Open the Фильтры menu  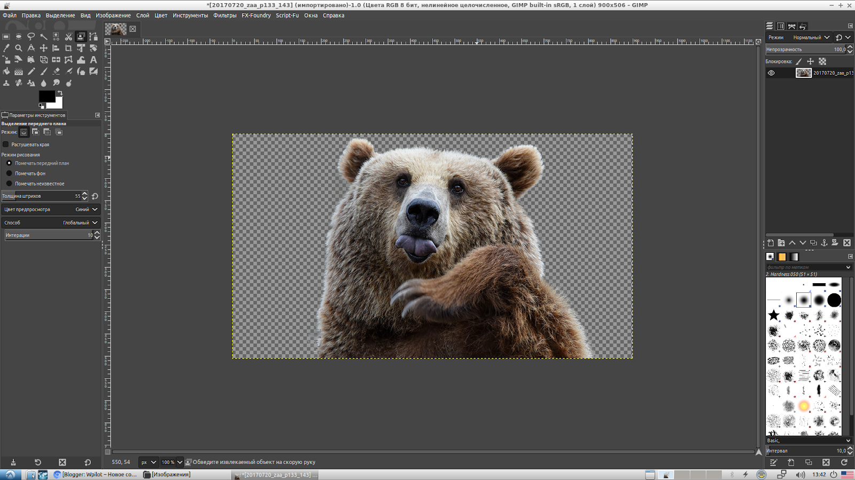pos(225,15)
